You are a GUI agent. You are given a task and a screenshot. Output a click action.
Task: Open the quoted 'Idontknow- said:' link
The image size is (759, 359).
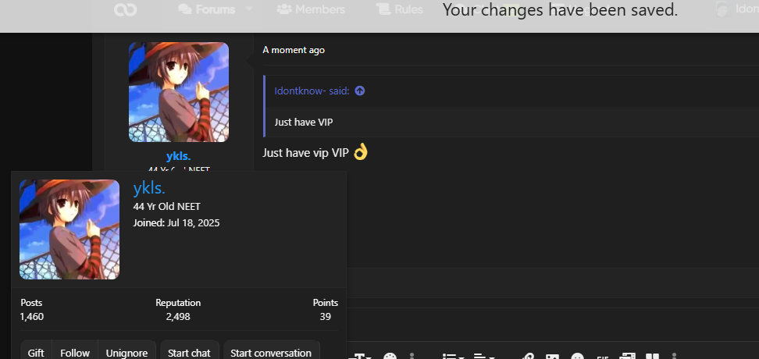[x=312, y=91]
